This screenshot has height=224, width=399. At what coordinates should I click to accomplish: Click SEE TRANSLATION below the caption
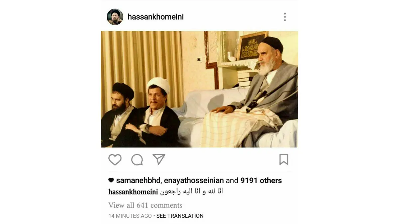tap(180, 216)
